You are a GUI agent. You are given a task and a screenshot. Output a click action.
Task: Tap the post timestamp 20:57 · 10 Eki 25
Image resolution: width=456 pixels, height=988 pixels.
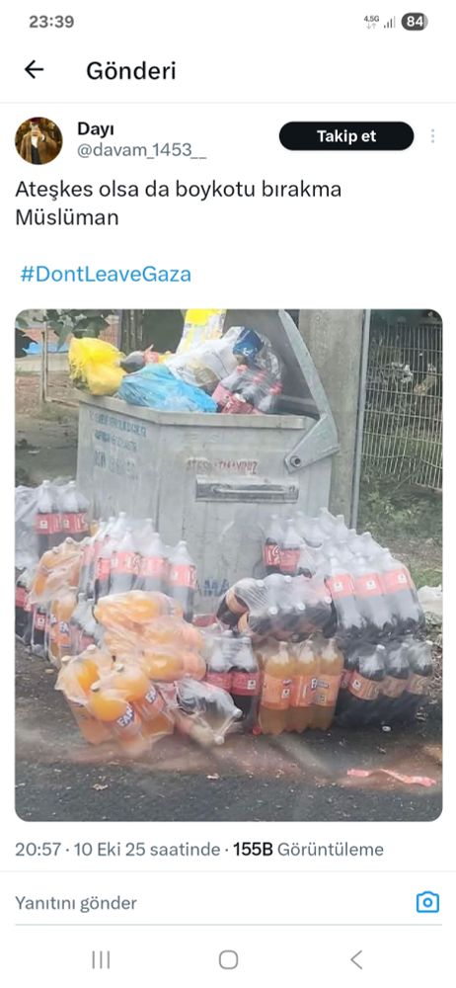117,850
